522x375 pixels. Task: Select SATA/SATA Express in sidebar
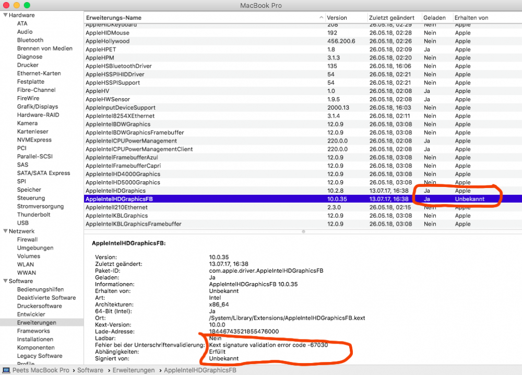click(44, 173)
